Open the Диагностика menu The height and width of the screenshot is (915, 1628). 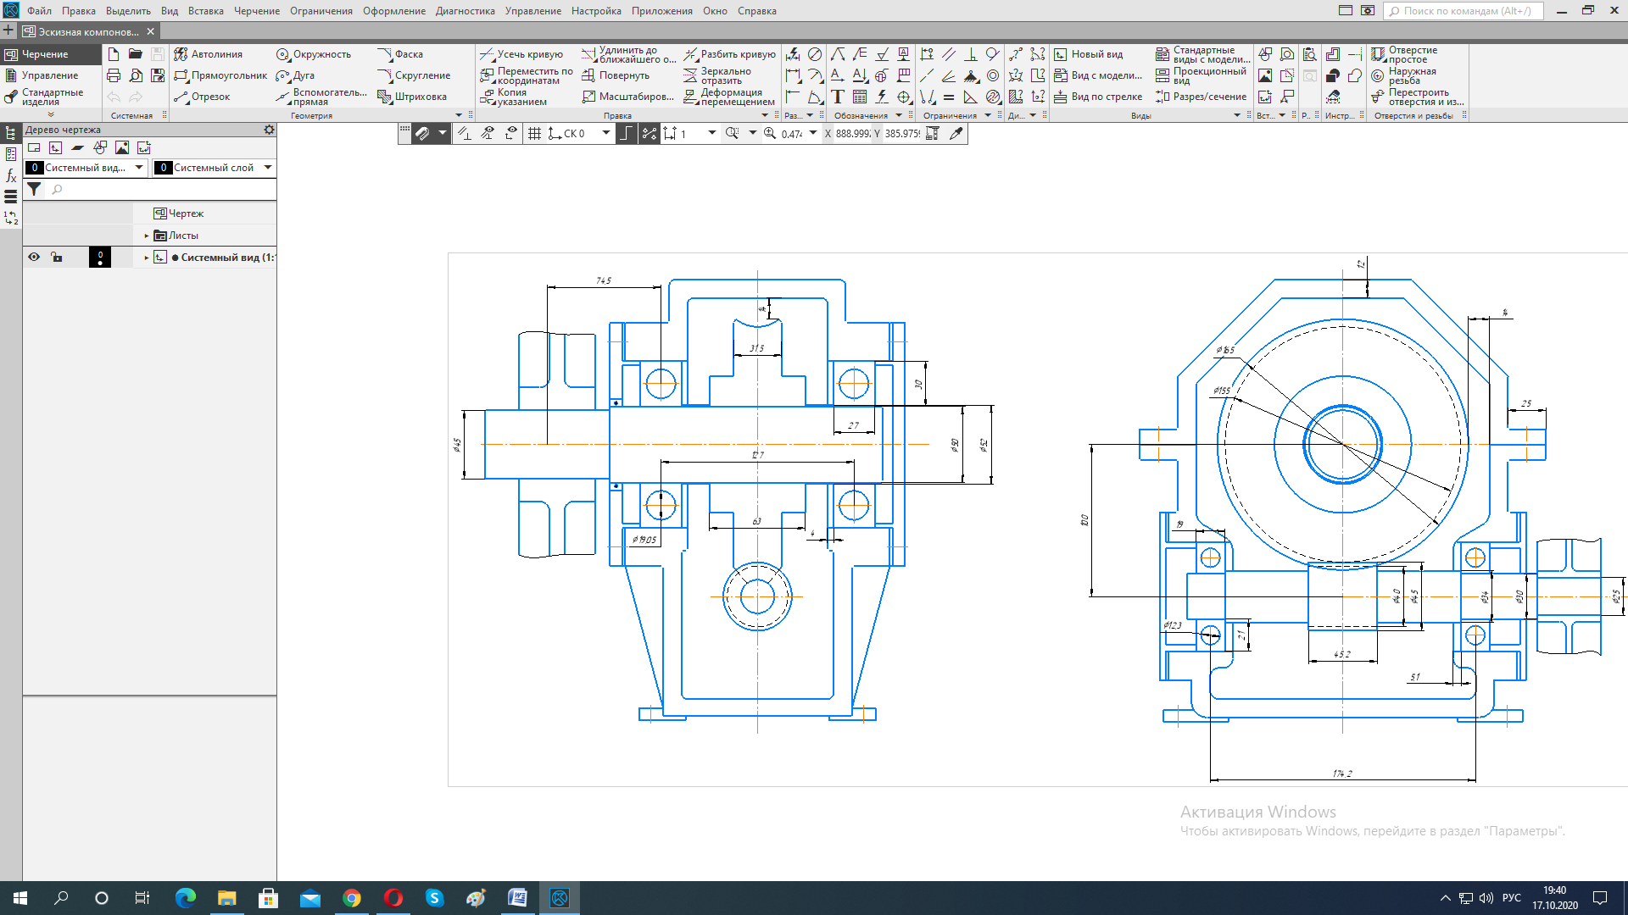(x=465, y=11)
